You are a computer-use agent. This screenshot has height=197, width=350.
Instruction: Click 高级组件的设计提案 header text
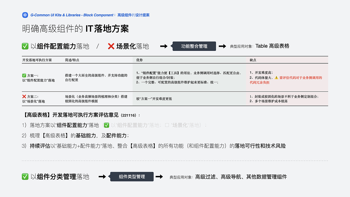point(133,15)
